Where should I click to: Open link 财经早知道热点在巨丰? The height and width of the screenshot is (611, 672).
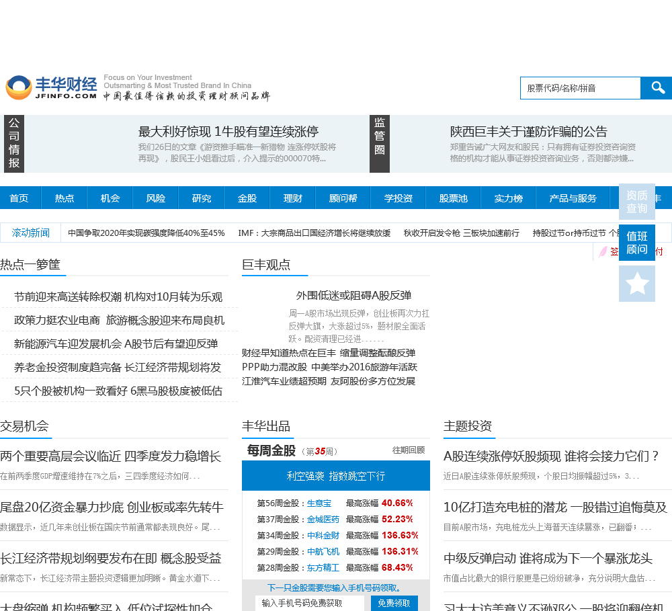click(x=289, y=353)
